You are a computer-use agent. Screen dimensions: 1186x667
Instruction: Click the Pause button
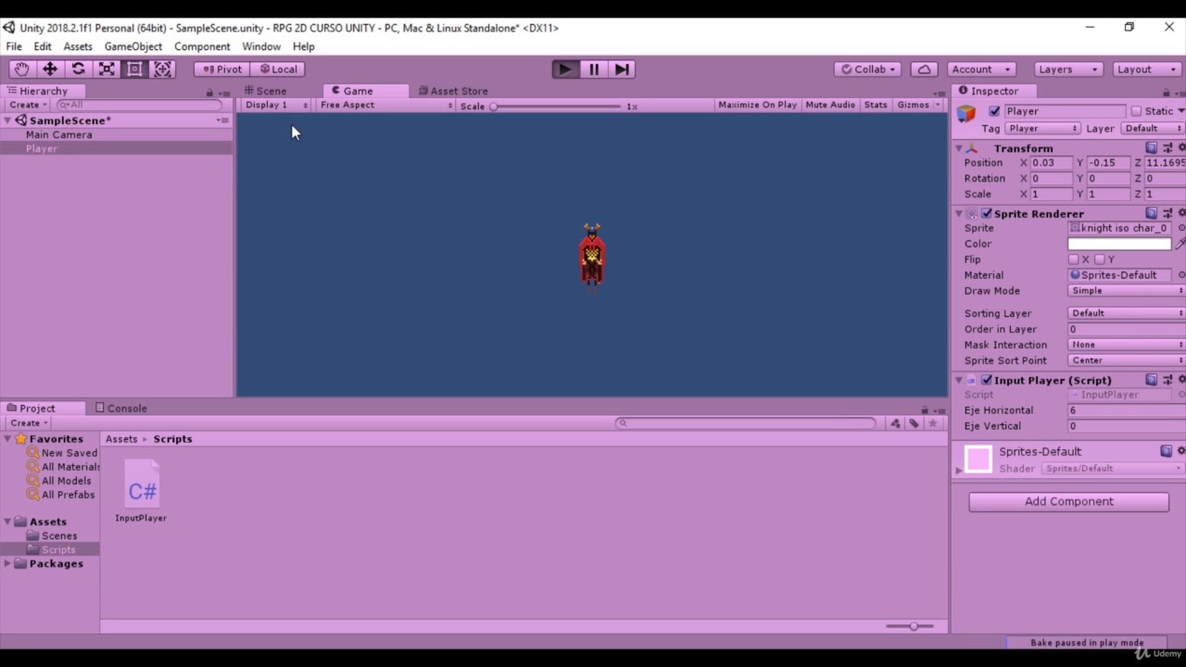[x=593, y=69]
